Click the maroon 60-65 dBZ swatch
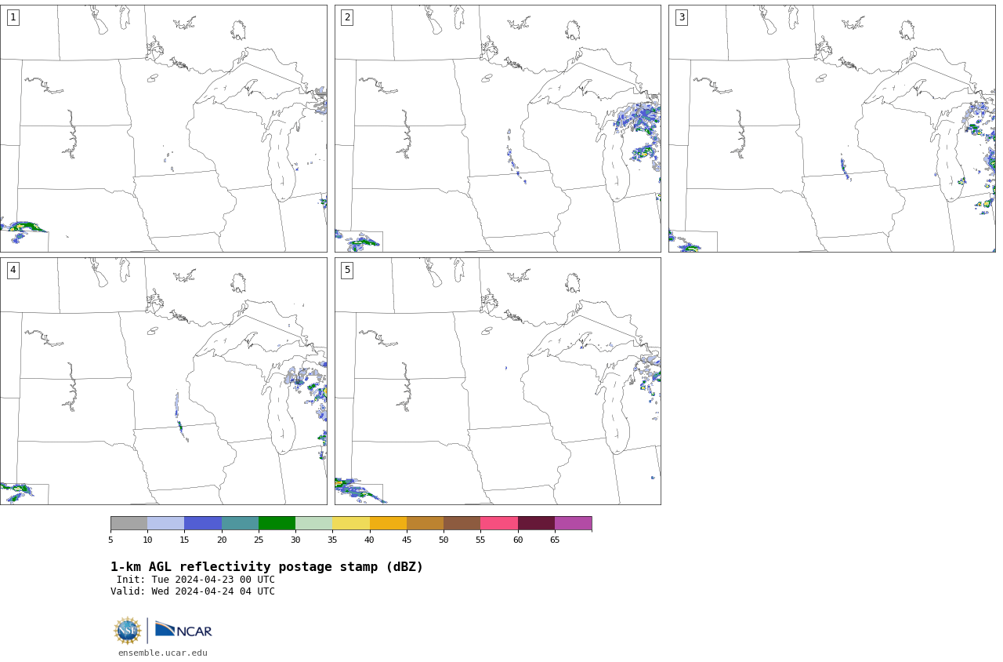Image resolution: width=1003 pixels, height=662 pixels. (536, 523)
